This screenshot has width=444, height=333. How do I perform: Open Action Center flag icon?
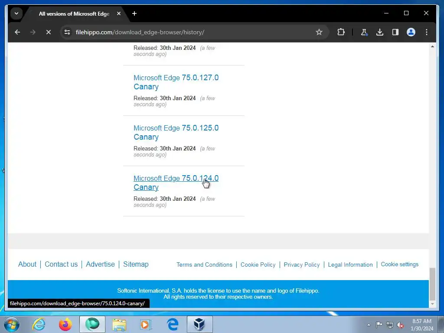[379, 325]
